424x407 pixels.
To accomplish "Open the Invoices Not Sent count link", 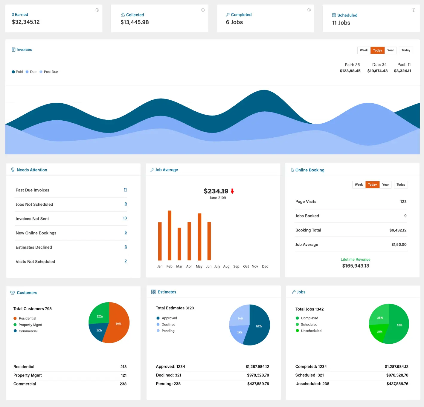I will coord(125,218).
